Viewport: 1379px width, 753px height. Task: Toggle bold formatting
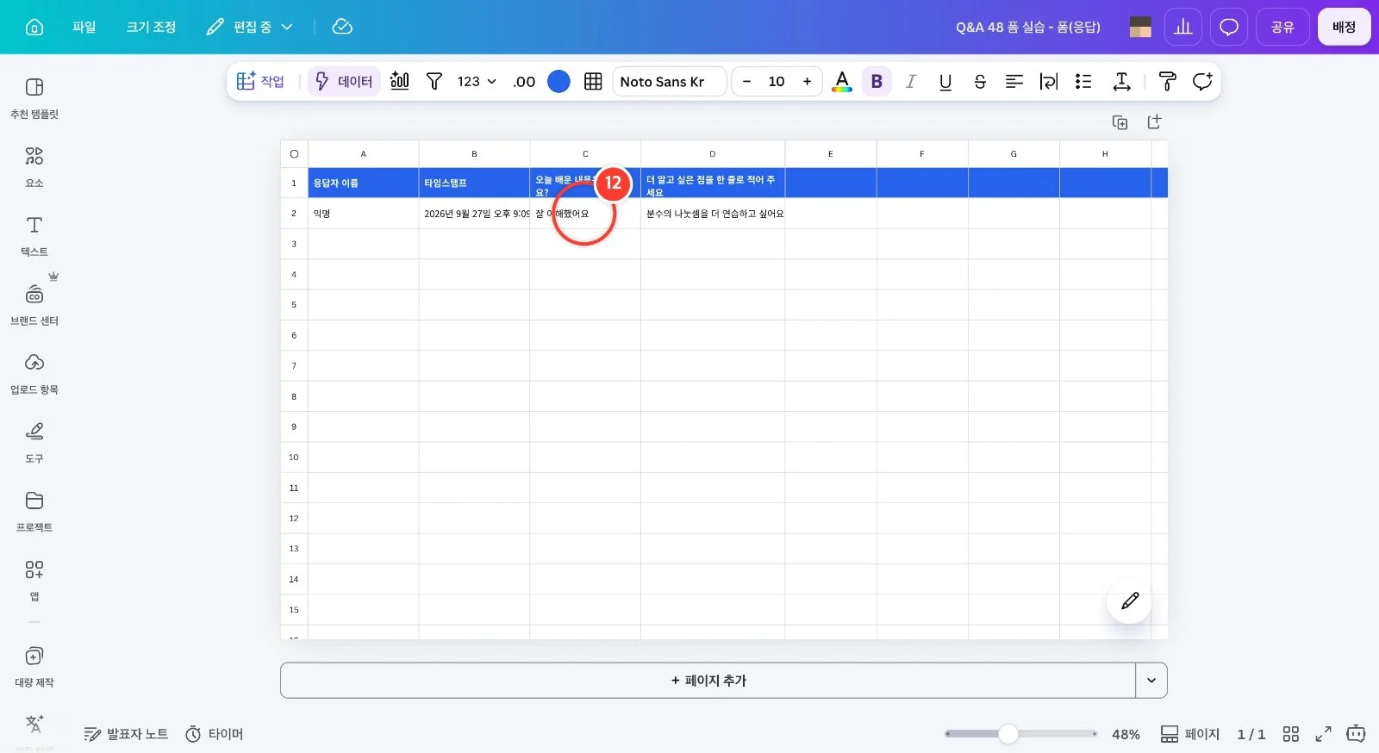pyautogui.click(x=877, y=81)
